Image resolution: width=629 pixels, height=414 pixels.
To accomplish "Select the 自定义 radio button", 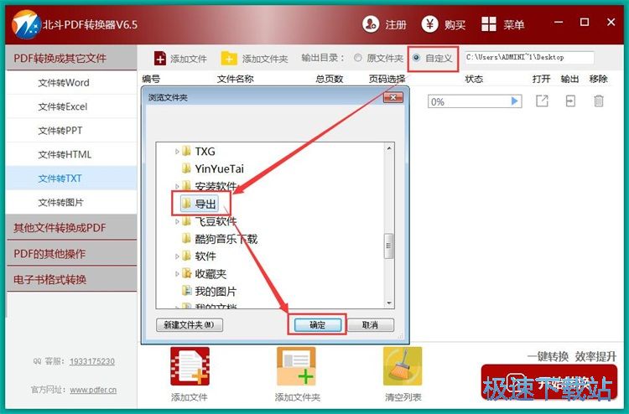I will pyautogui.click(x=416, y=58).
